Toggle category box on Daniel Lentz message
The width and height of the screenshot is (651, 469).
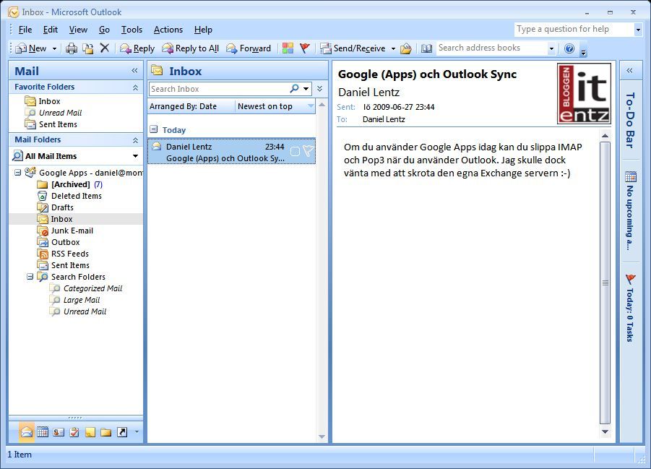click(x=295, y=151)
